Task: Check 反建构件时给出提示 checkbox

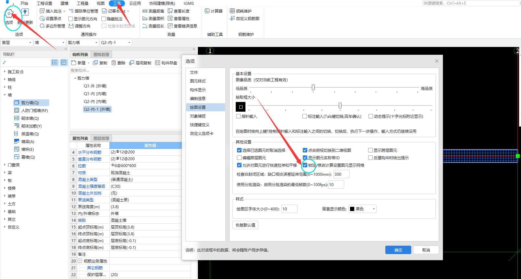Action: tap(370, 158)
